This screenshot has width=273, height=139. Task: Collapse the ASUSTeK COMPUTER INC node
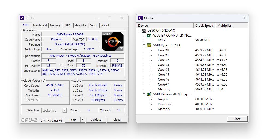click(144, 36)
